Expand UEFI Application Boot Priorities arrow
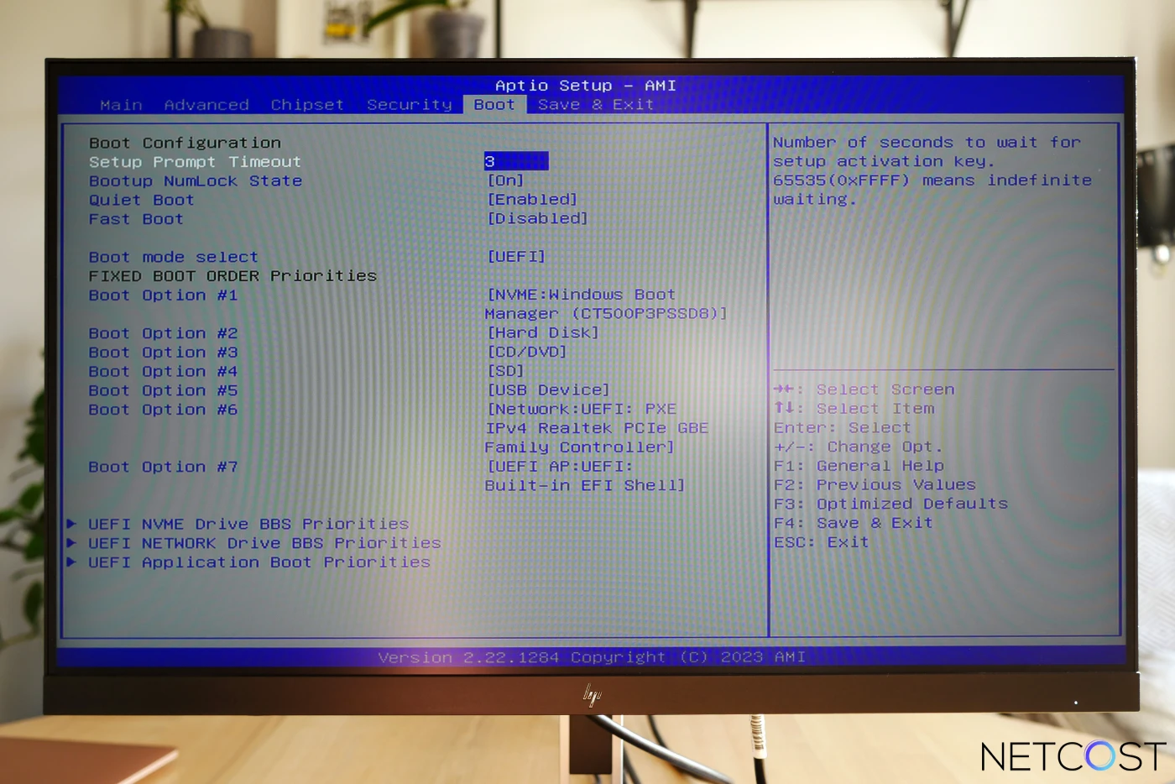The width and height of the screenshot is (1175, 784). tap(72, 562)
